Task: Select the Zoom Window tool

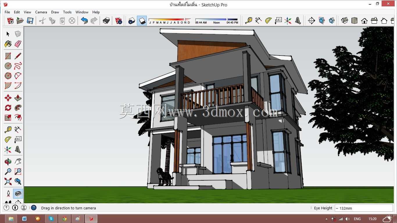Action: coord(18,171)
